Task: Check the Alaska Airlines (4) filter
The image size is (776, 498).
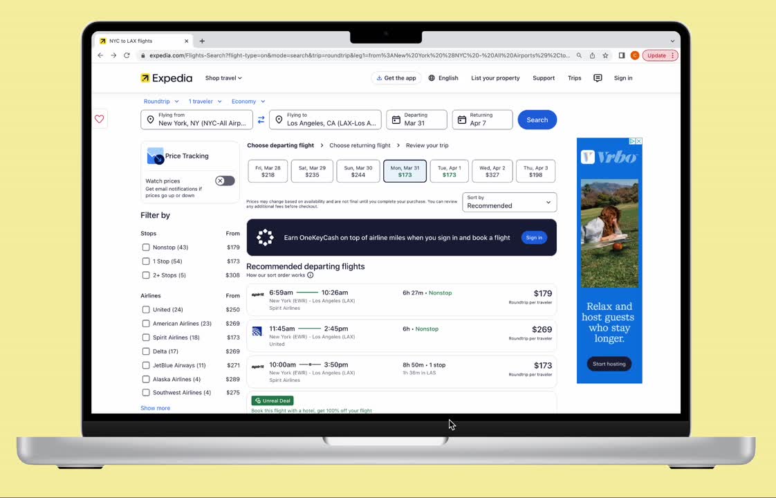Action: point(146,379)
